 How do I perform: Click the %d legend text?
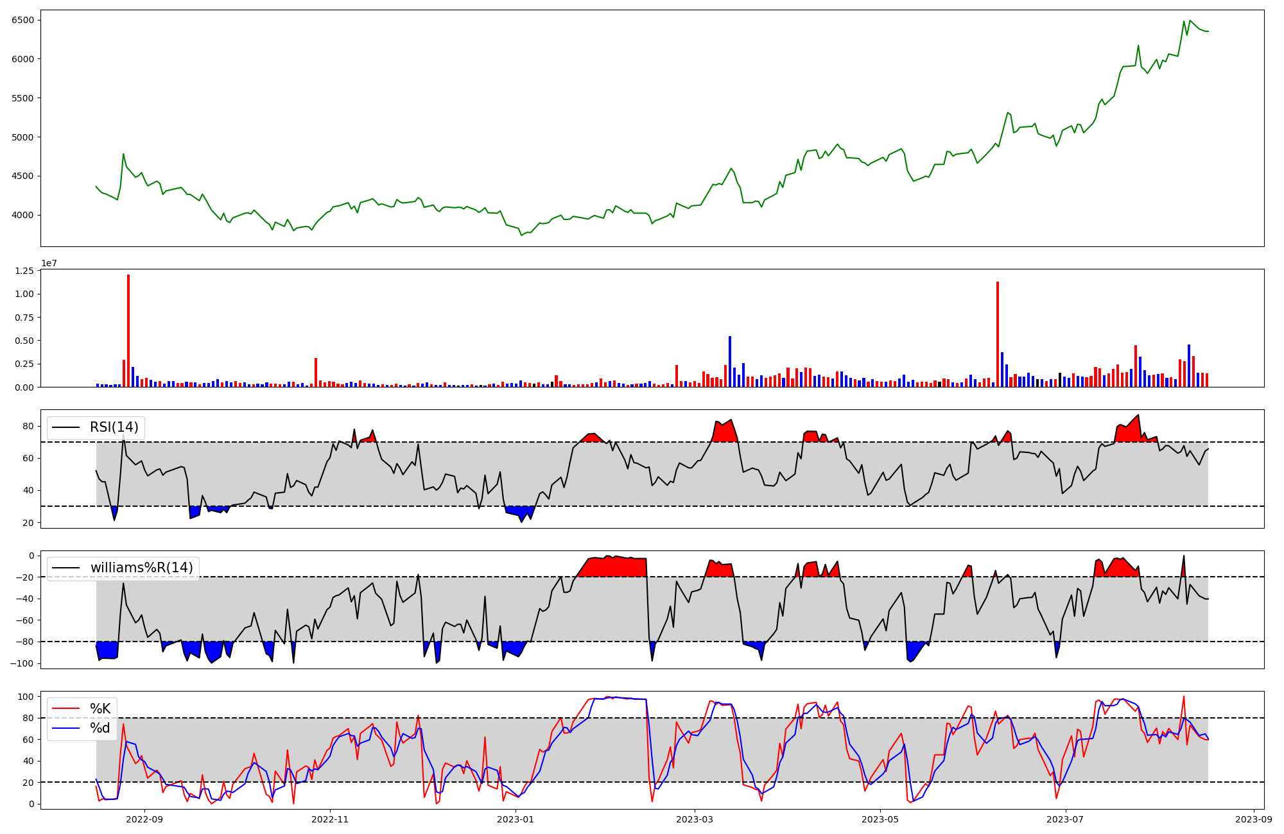tap(100, 728)
